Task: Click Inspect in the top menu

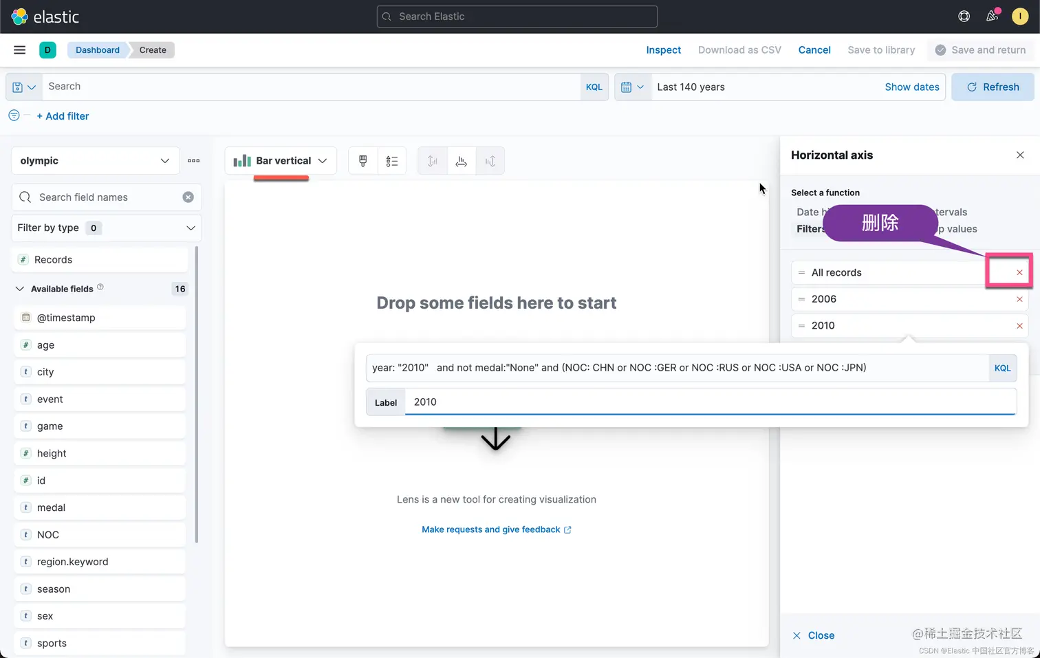Action: point(663,50)
